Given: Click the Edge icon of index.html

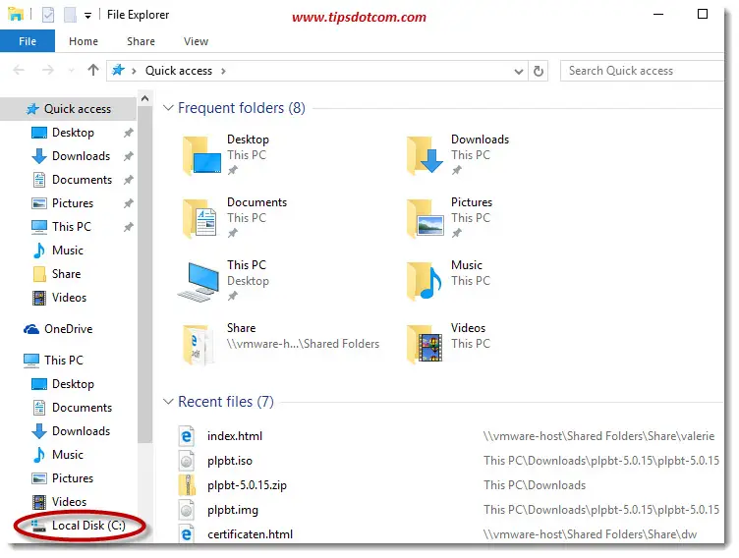Looking at the screenshot, I should 187,436.
